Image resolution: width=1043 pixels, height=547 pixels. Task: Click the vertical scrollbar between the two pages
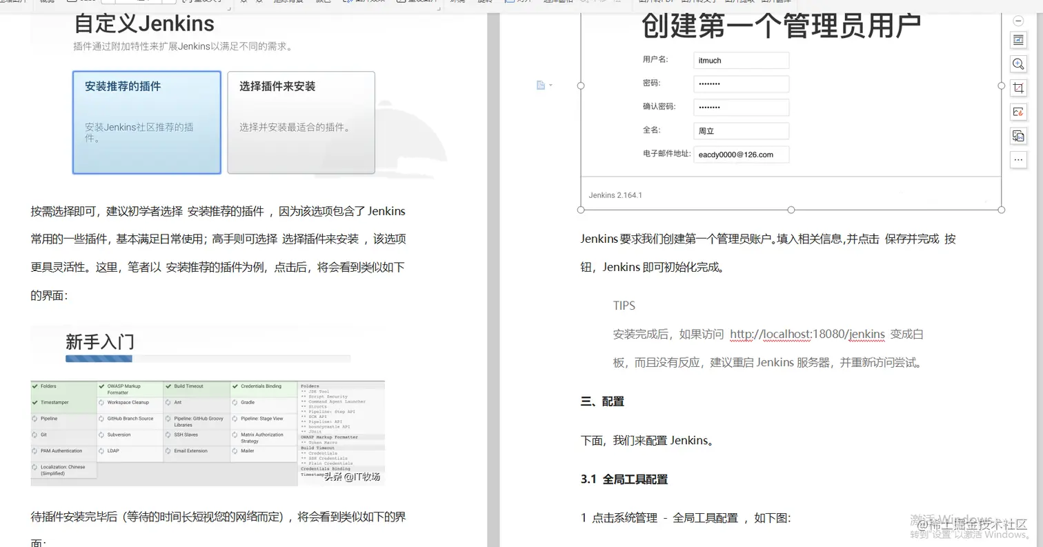coord(493,276)
